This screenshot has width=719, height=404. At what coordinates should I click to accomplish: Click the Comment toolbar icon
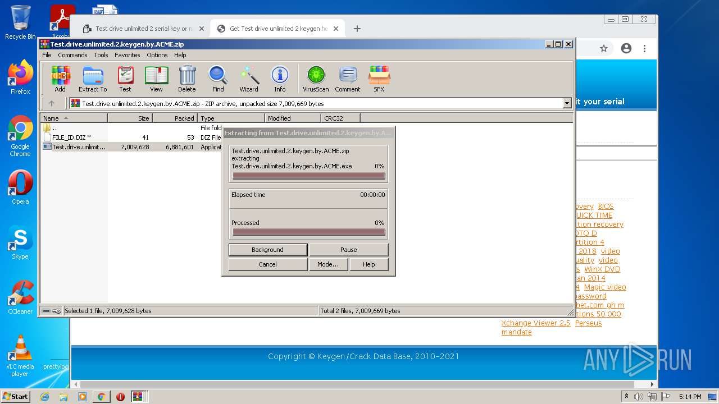click(348, 79)
